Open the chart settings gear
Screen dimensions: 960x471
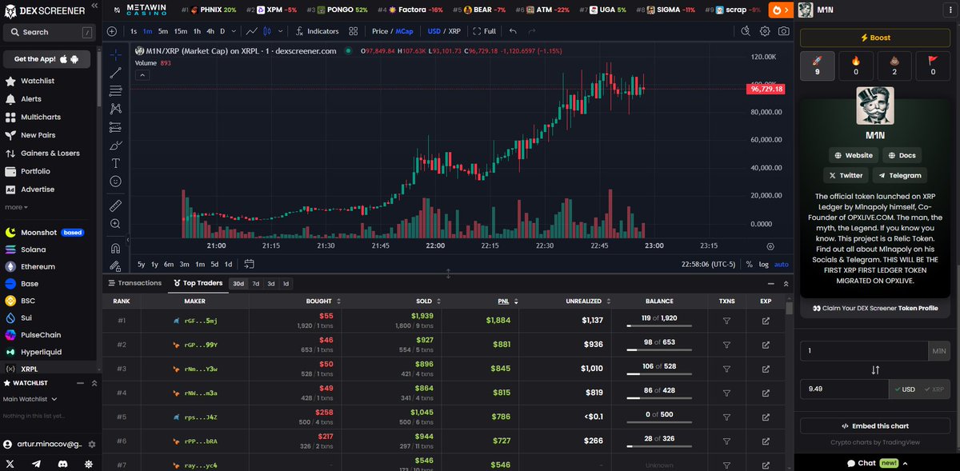coord(765,31)
